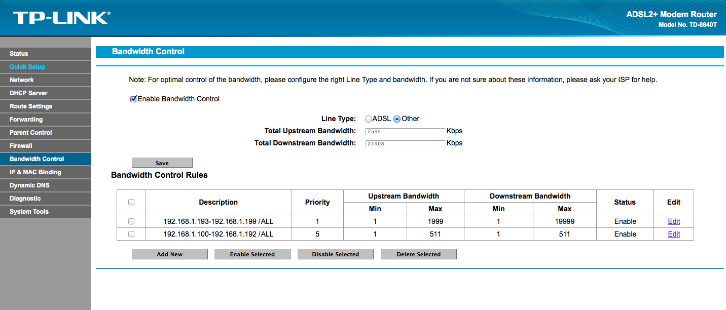Open Route Settings page
The width and height of the screenshot is (726, 310).
45,106
